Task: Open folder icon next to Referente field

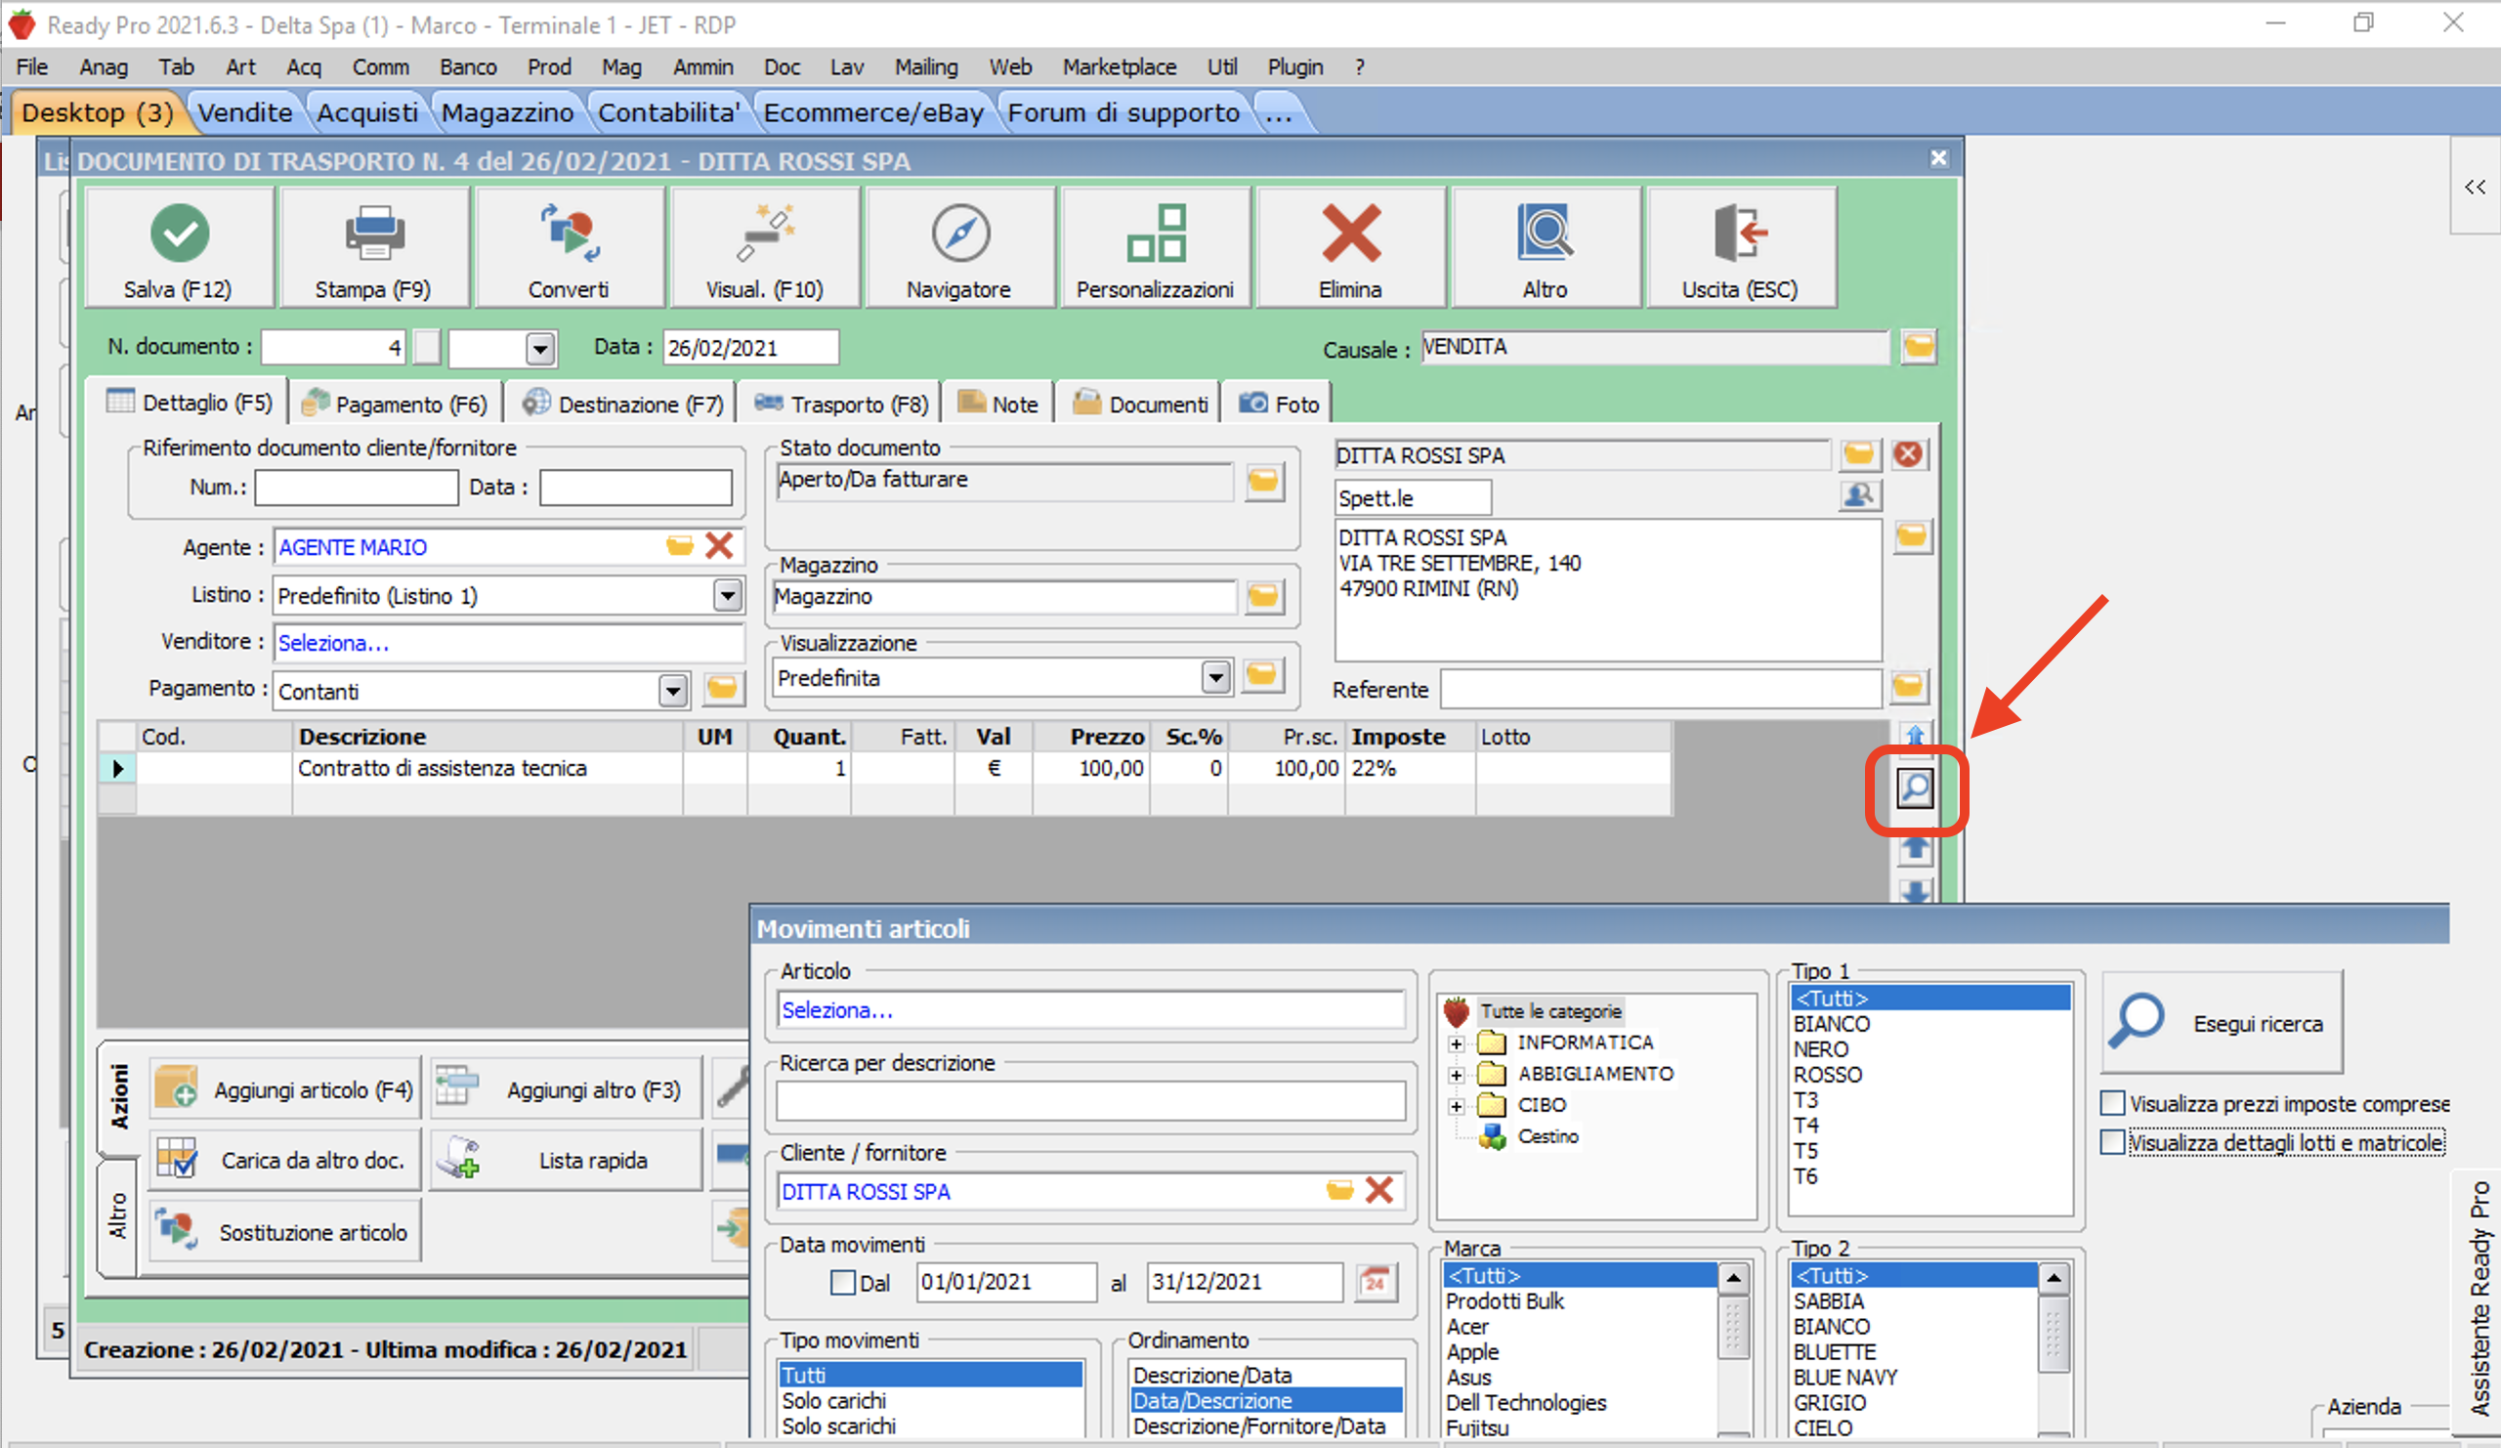Action: (1909, 687)
